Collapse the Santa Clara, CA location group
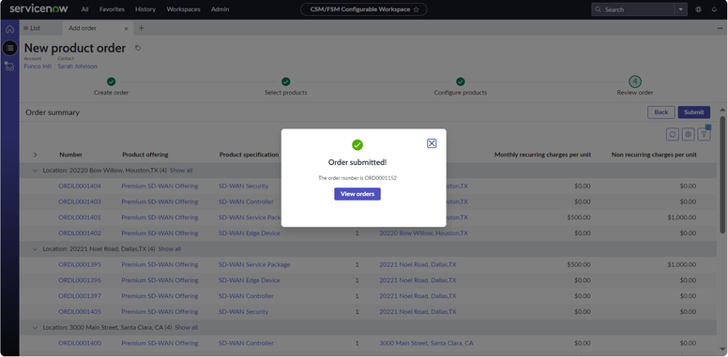Screen dimensions: 728x357 click(35, 327)
